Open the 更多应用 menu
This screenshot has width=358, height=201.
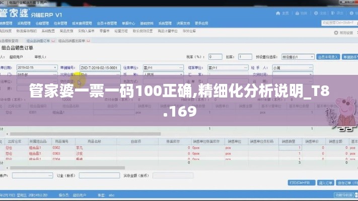point(201,23)
